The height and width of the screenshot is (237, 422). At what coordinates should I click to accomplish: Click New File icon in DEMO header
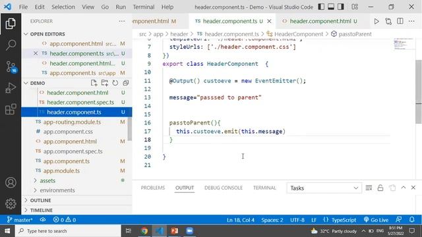pos(94,83)
